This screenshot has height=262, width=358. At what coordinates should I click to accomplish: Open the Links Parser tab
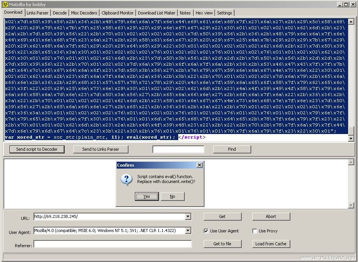coord(38,13)
